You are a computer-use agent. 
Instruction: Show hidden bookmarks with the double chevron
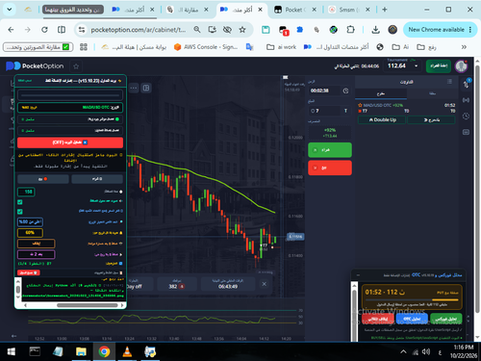point(464,47)
